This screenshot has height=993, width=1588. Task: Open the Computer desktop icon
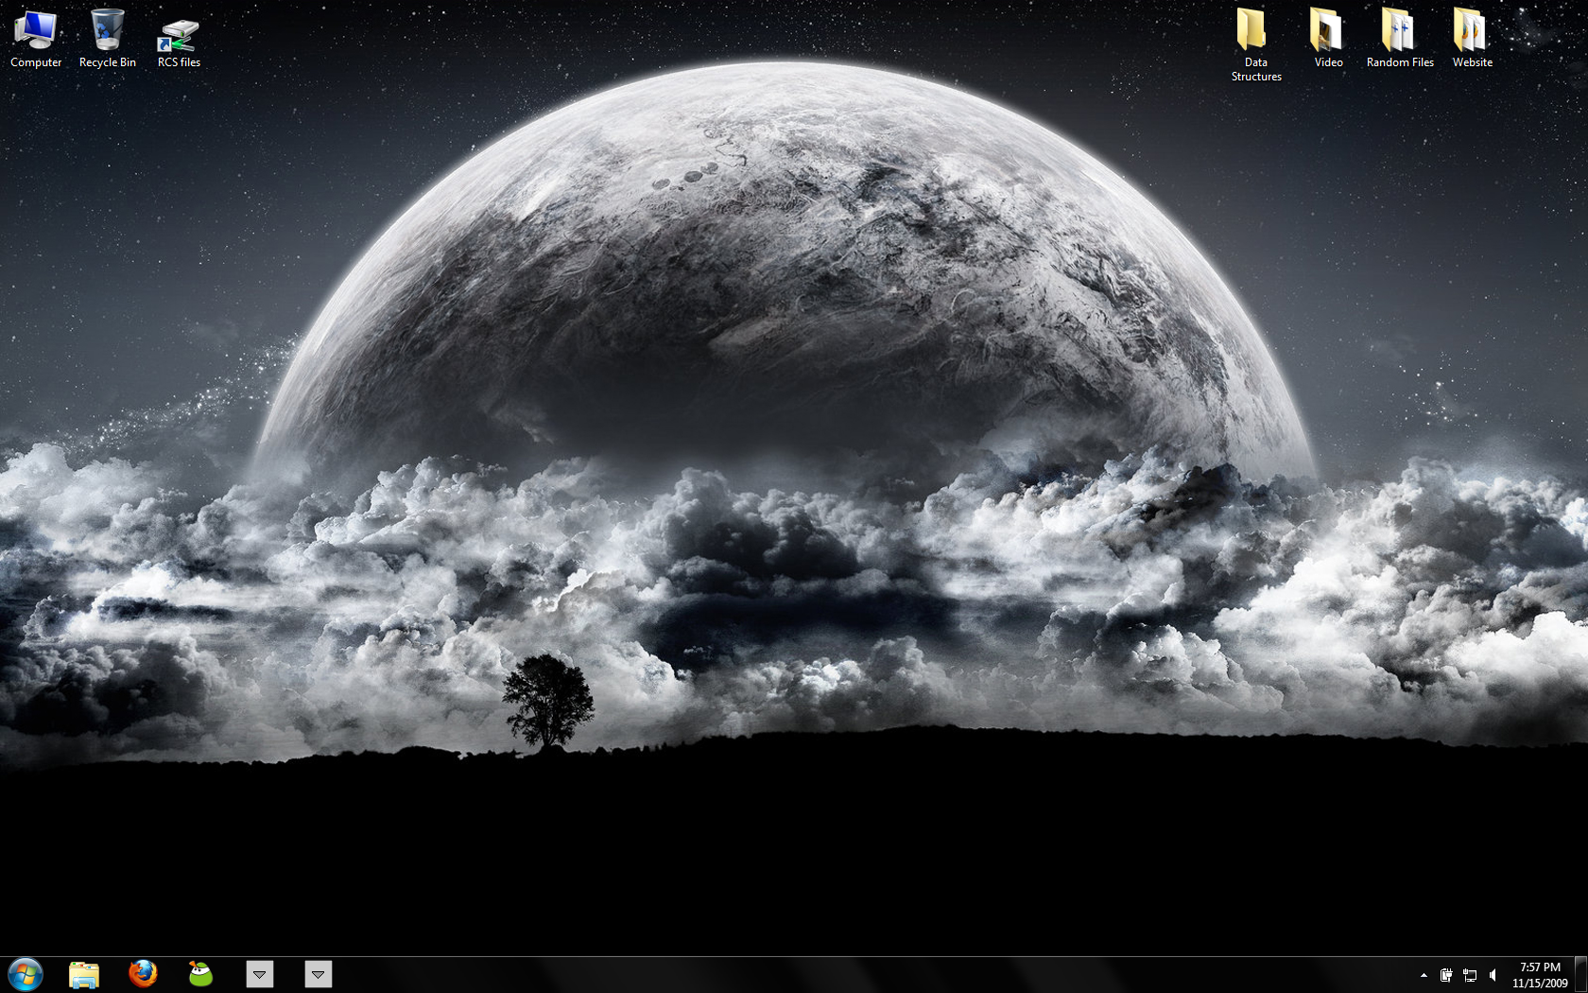[x=36, y=38]
